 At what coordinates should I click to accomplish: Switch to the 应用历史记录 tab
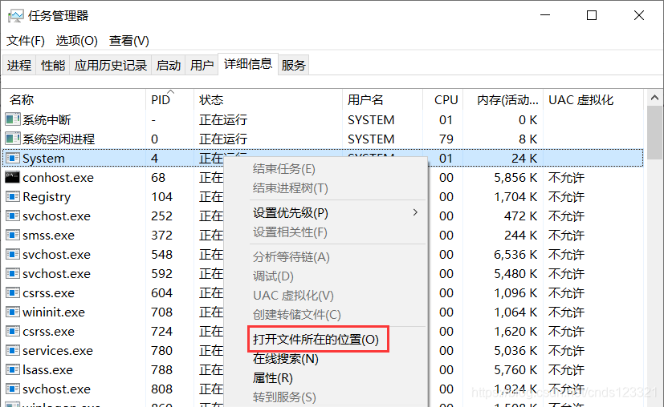pos(111,65)
